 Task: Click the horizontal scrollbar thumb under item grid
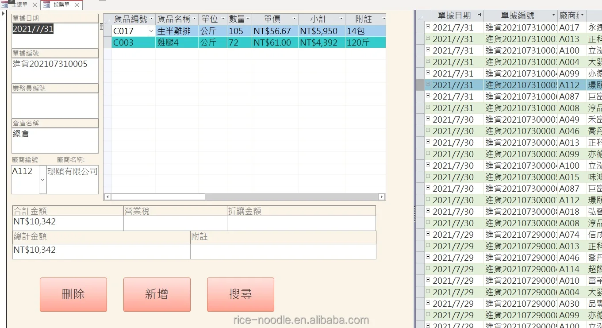(x=158, y=197)
